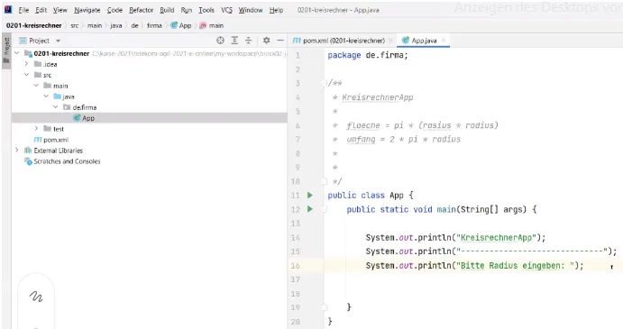Select the .idea folder row
623x329 pixels.
coord(150,64)
